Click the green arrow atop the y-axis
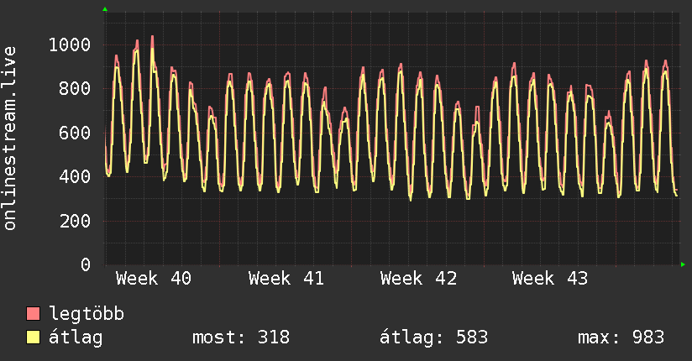 pos(105,9)
